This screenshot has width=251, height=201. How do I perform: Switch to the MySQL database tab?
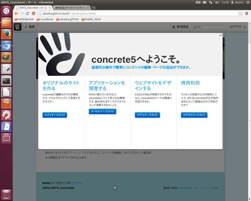point(72,8)
